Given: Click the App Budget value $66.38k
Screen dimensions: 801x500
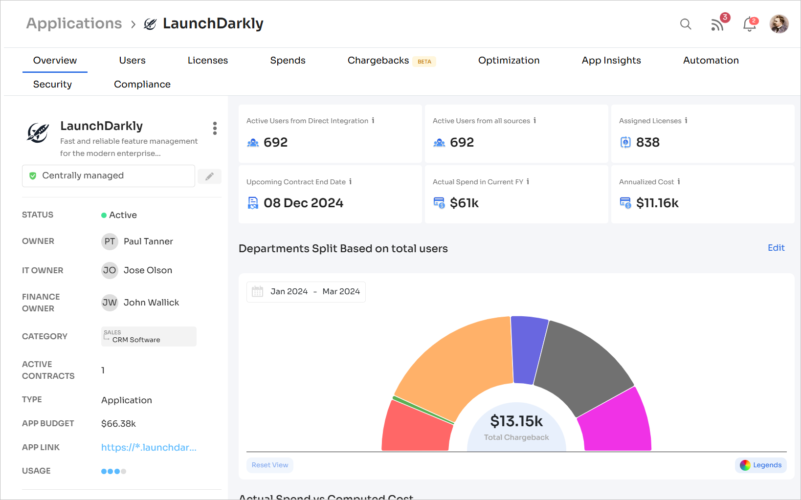Looking at the screenshot, I should (118, 424).
